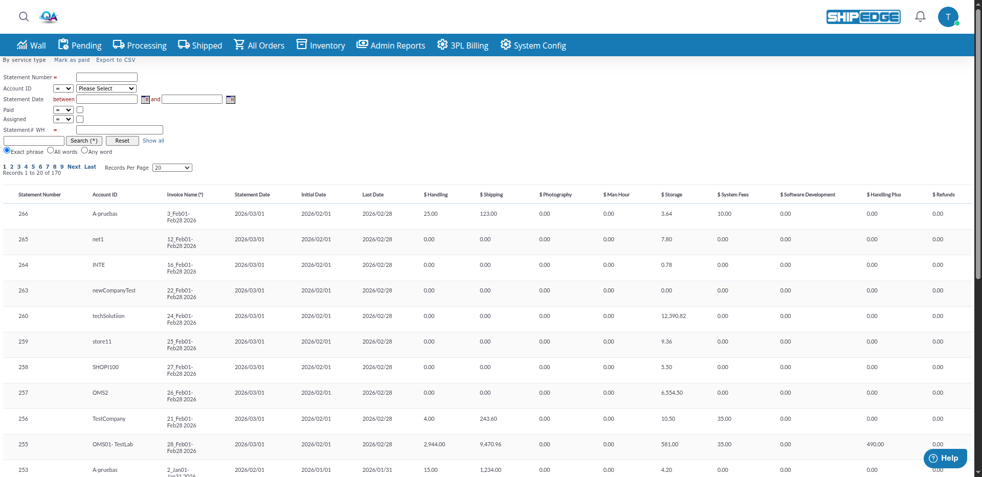Open the Records Per Page dropdown
The width and height of the screenshot is (982, 477).
(x=172, y=167)
